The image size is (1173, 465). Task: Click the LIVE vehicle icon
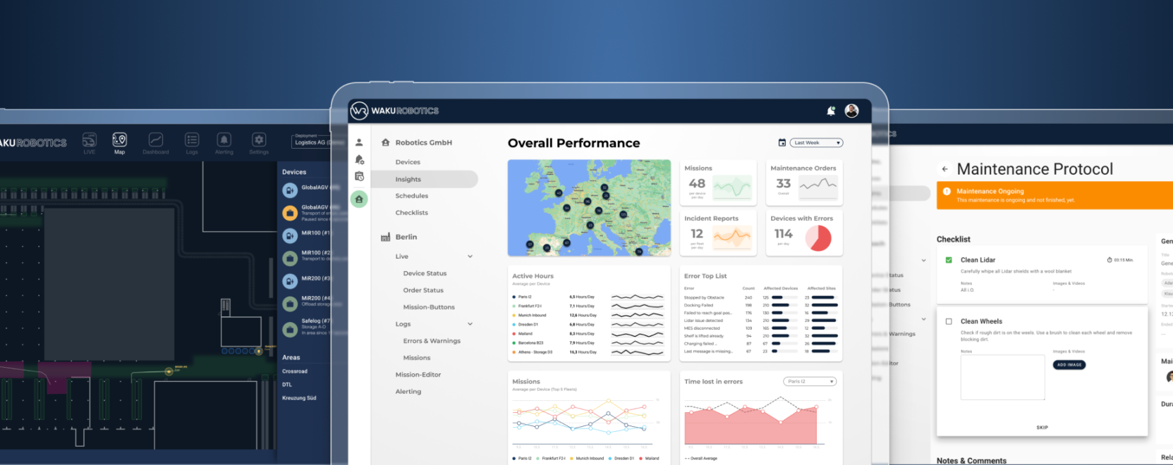(89, 141)
